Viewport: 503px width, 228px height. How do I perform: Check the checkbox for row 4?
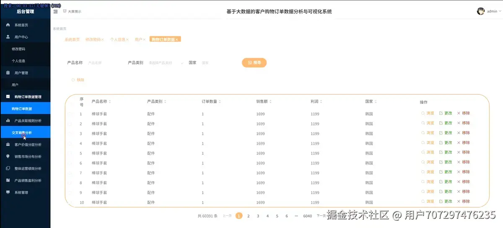70,143
